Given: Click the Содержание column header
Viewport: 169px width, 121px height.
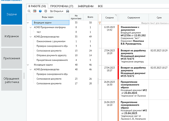Looking at the screenshot, I should click(134, 17).
